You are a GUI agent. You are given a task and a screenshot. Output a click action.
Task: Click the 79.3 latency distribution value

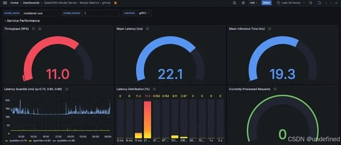pos(147,96)
